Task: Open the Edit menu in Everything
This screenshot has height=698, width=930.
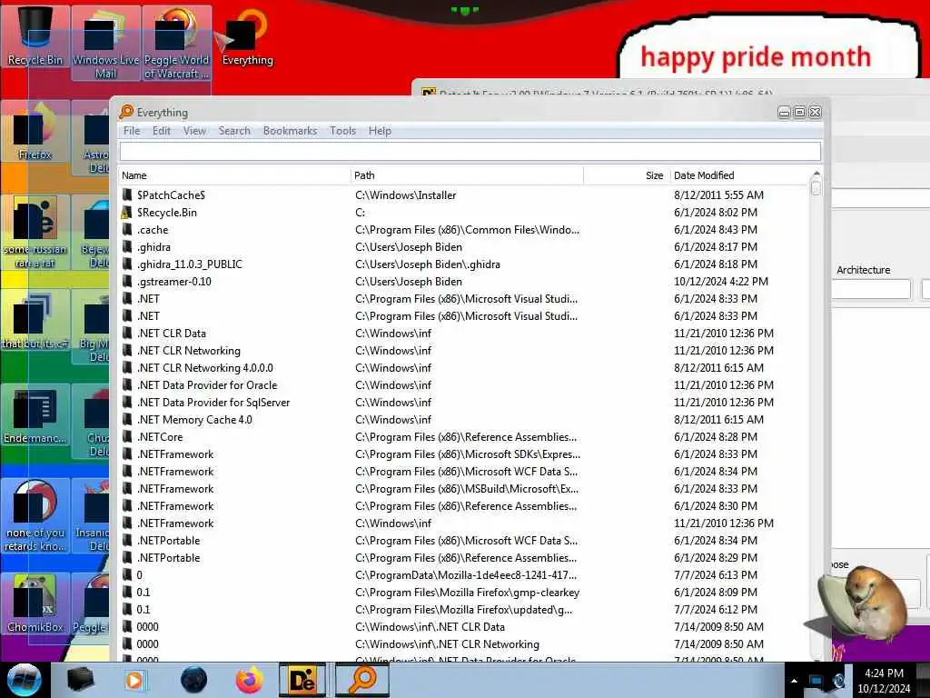Action: (x=162, y=131)
